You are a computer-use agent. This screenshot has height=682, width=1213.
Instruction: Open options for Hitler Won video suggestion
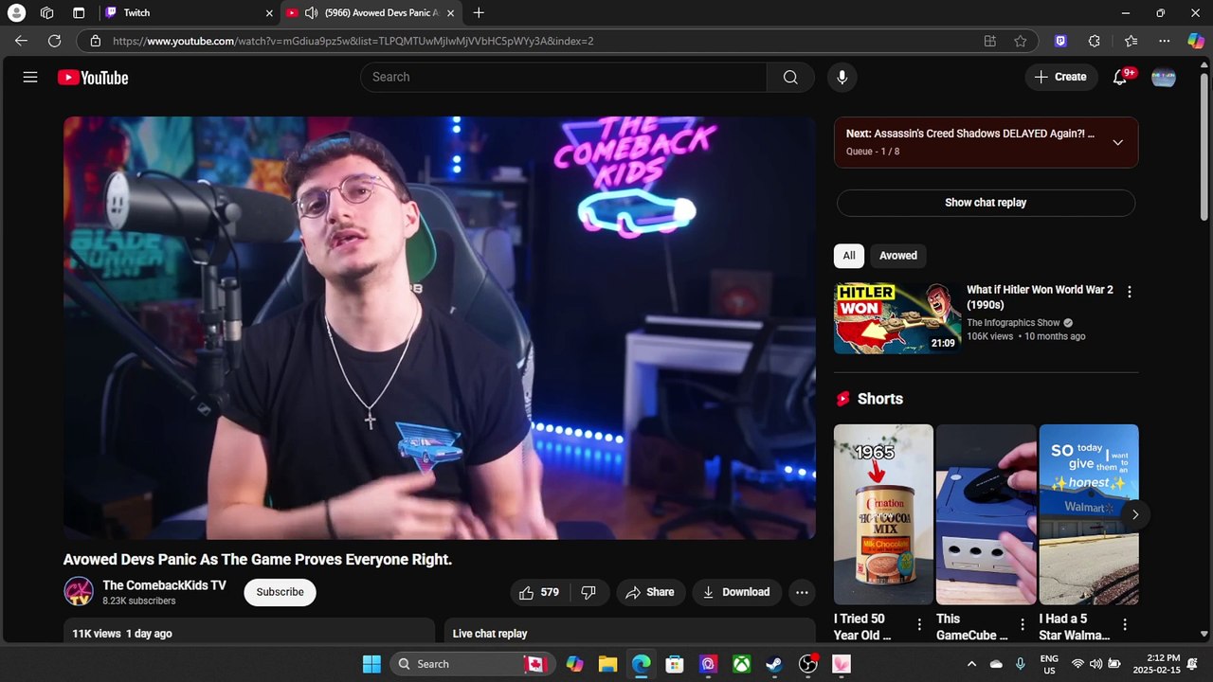1129,292
